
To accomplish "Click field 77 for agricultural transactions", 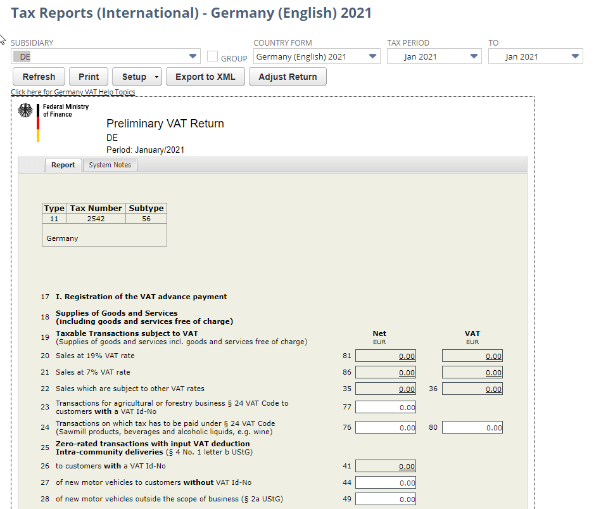I will coord(385,406).
